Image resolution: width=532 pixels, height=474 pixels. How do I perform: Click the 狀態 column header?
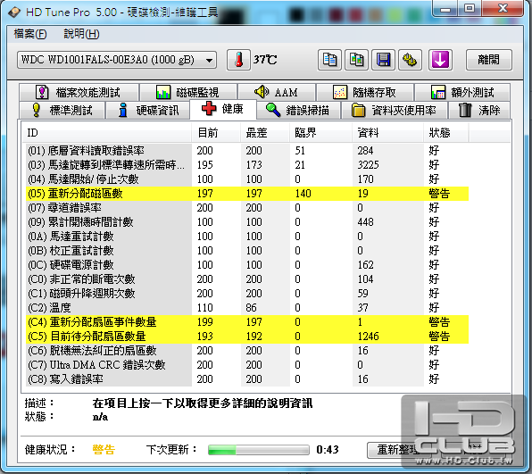tap(445, 133)
